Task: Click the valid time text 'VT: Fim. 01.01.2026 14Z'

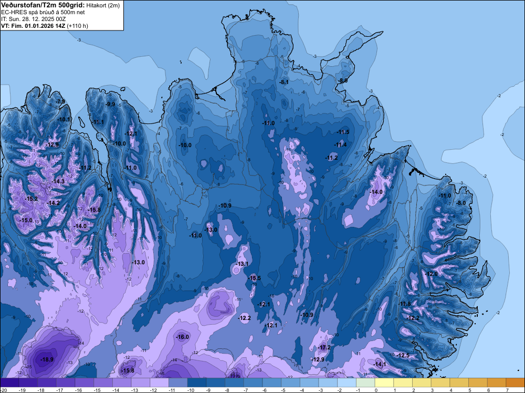Action: coord(33,26)
